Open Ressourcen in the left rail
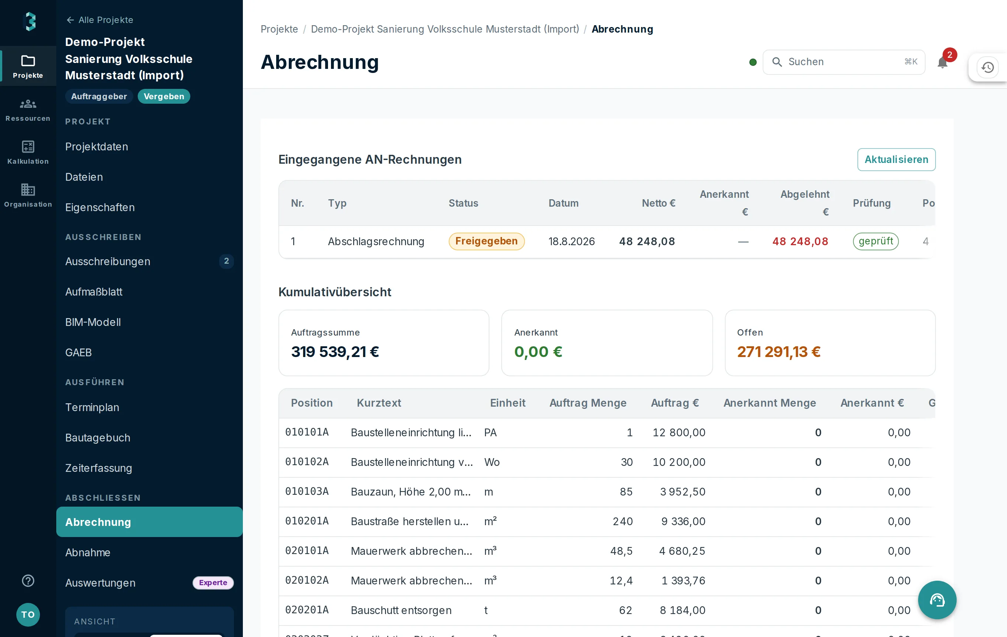Viewport: 1007px width, 637px height. point(28,110)
